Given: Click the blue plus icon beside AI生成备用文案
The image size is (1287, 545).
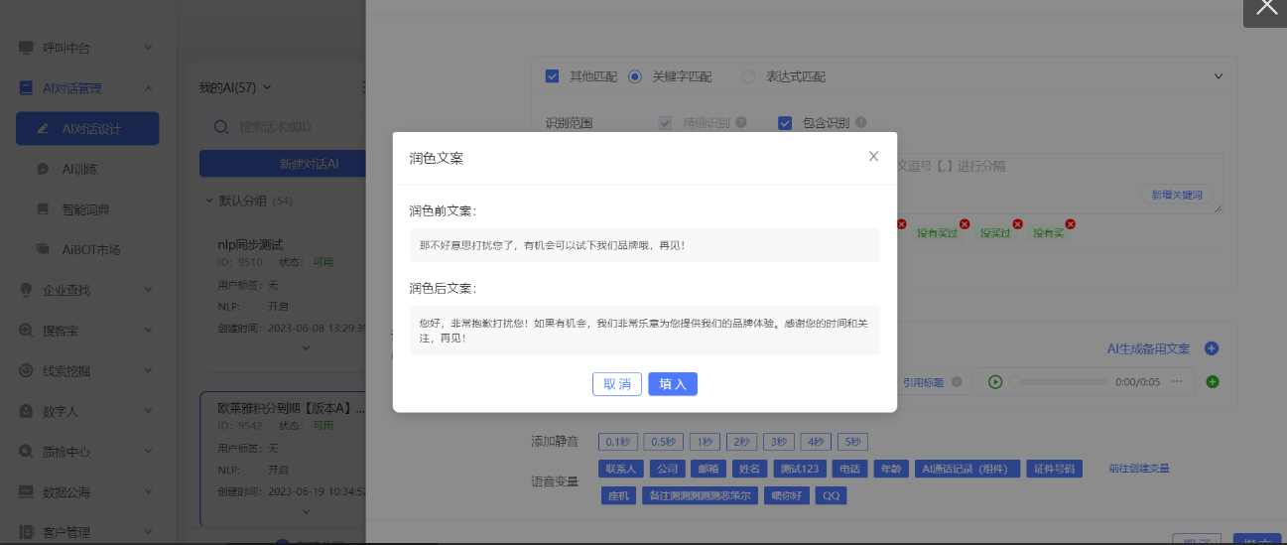Looking at the screenshot, I should 1211,348.
